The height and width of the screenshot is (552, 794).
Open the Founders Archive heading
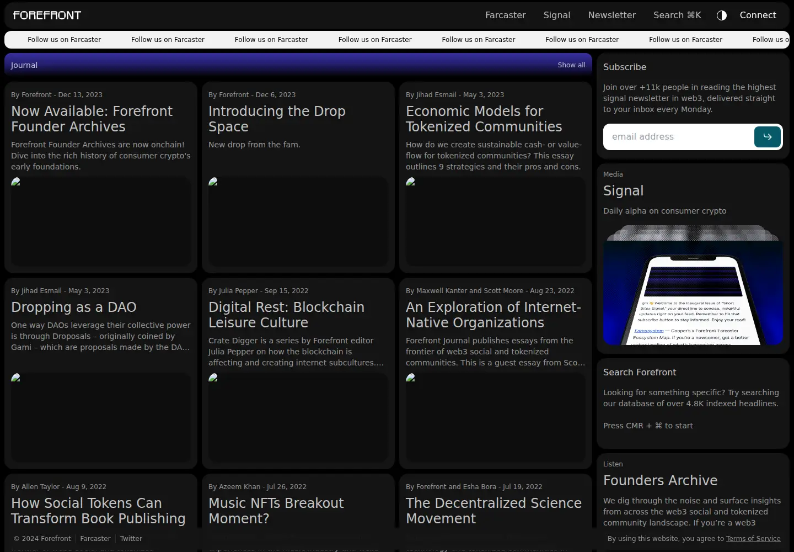coord(660,481)
